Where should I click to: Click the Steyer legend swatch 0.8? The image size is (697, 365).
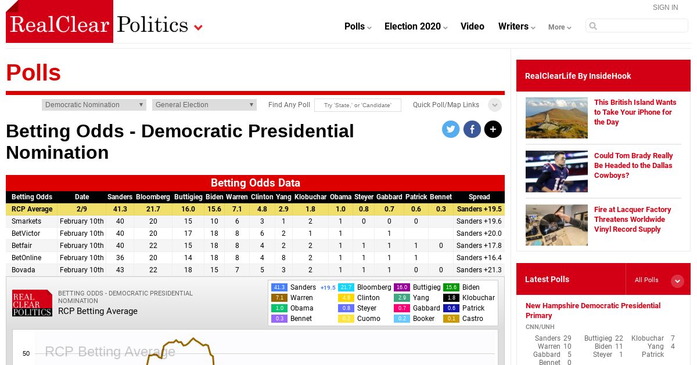tap(346, 308)
